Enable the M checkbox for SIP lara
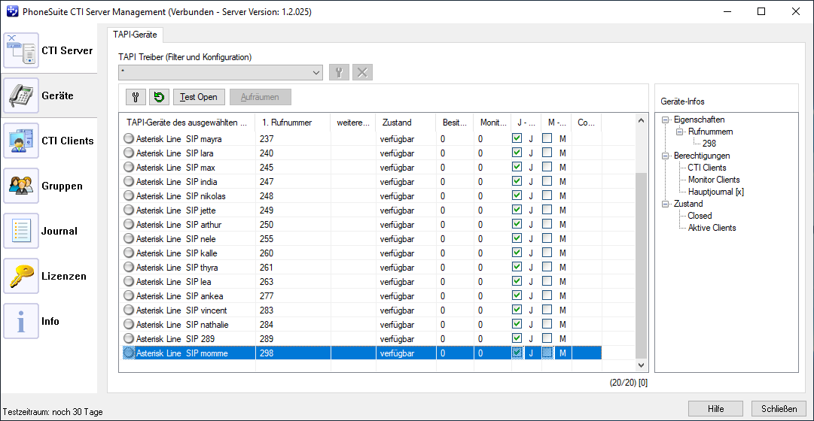 (x=547, y=153)
